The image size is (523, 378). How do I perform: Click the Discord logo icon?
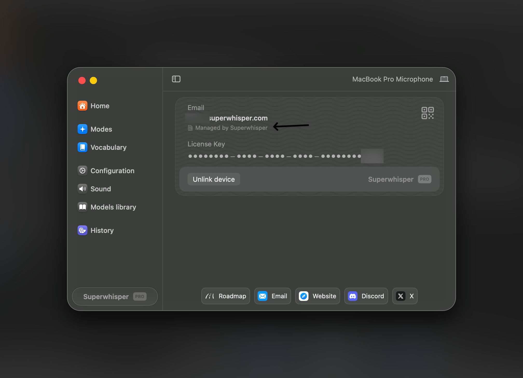point(353,296)
